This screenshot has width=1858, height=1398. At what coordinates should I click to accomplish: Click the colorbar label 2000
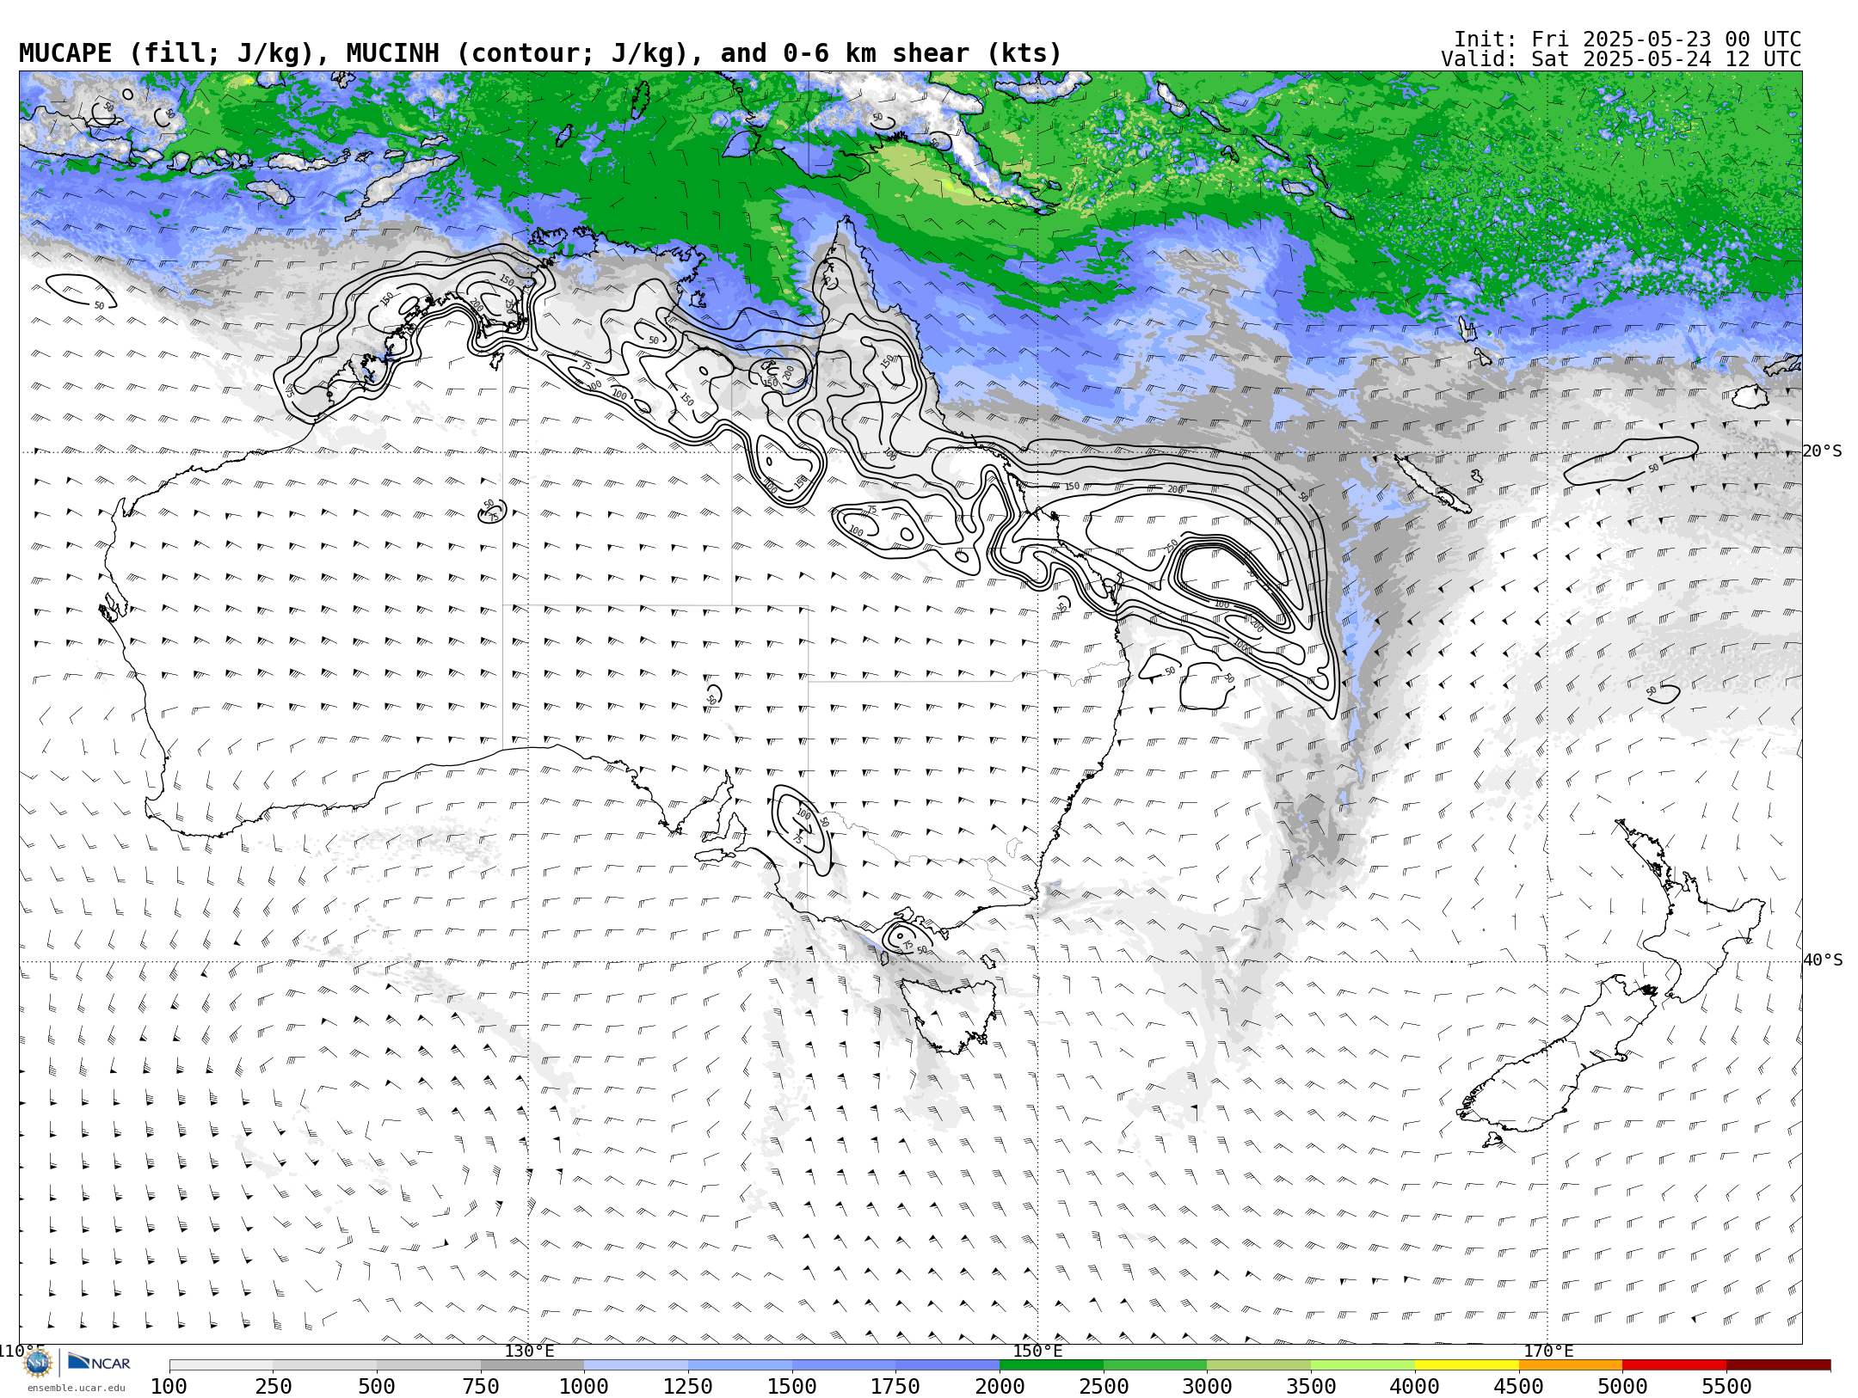[1000, 1387]
